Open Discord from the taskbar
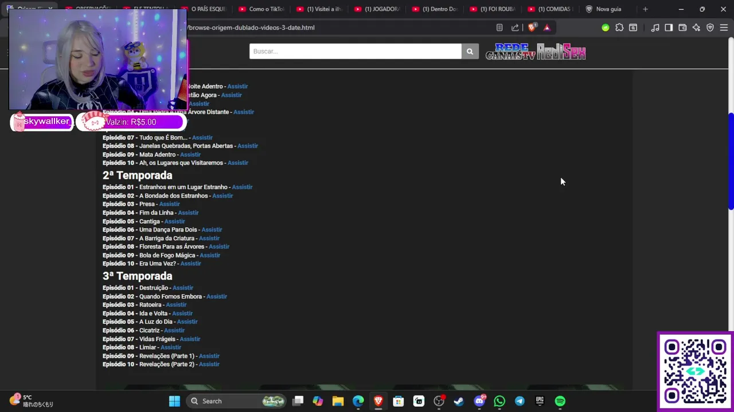This screenshot has width=734, height=412. (x=479, y=401)
